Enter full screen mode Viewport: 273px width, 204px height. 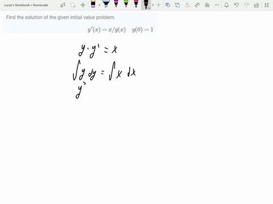point(267,5)
